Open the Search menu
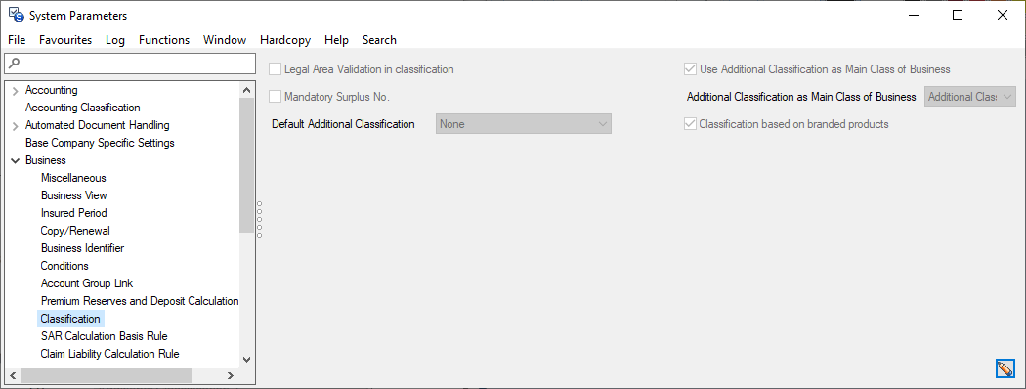The image size is (1026, 389). [x=379, y=40]
